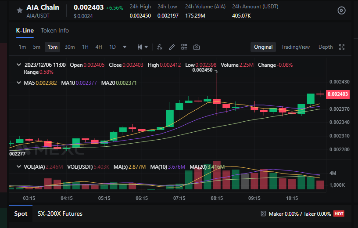The image size is (358, 228).
Task: Select the 30m timeframe
Action: click(70, 47)
